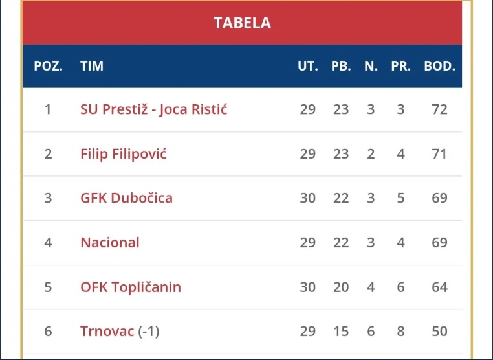This screenshot has width=493, height=360.
Task: Click the PB. column header
Action: coord(341,66)
